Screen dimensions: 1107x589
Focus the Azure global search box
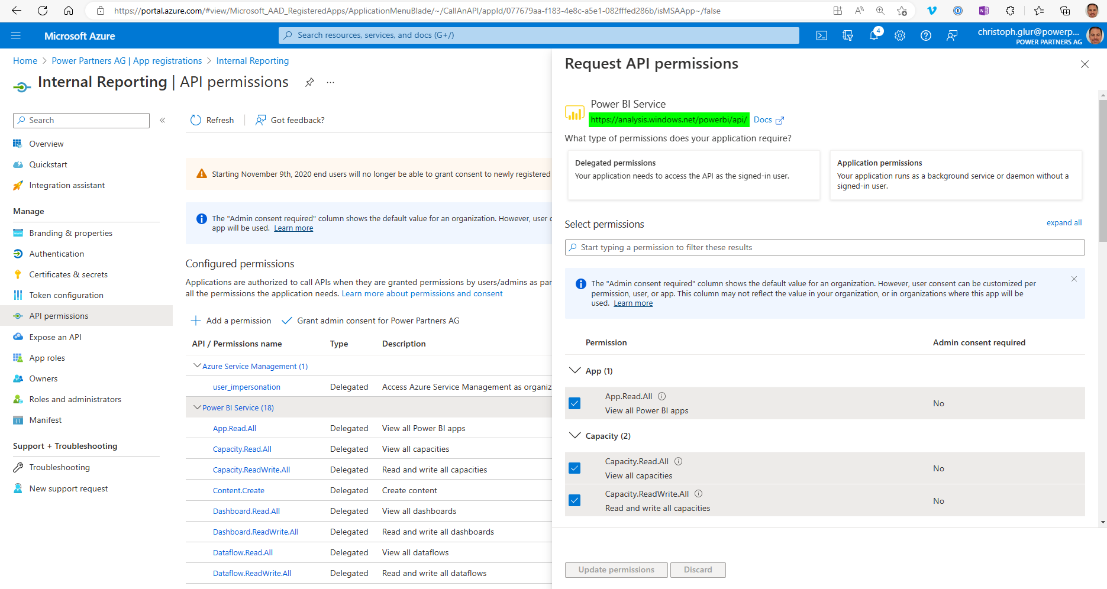point(538,35)
